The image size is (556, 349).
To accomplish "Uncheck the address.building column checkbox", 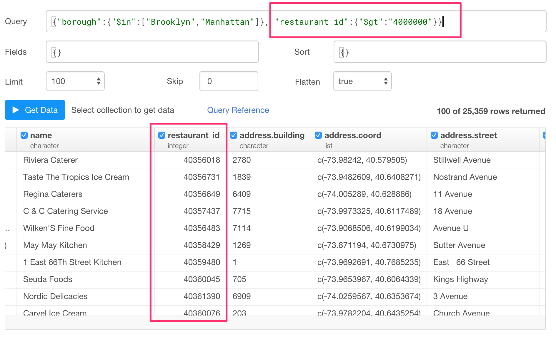I will point(234,135).
